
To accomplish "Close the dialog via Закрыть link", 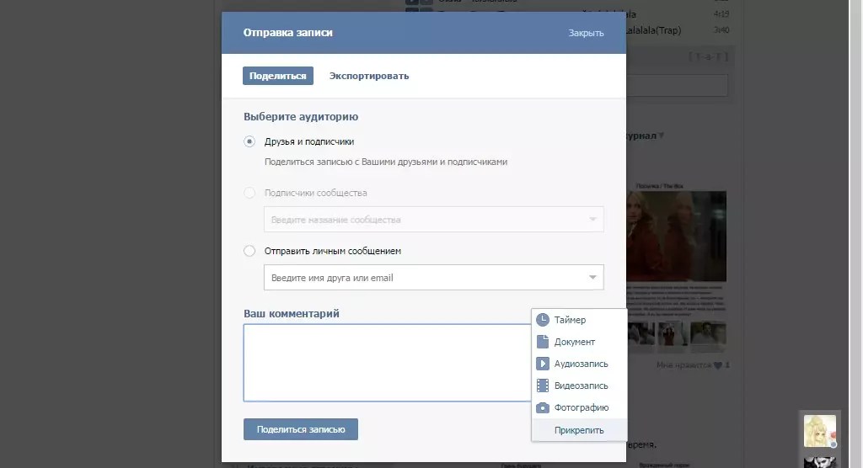I will tap(587, 33).
